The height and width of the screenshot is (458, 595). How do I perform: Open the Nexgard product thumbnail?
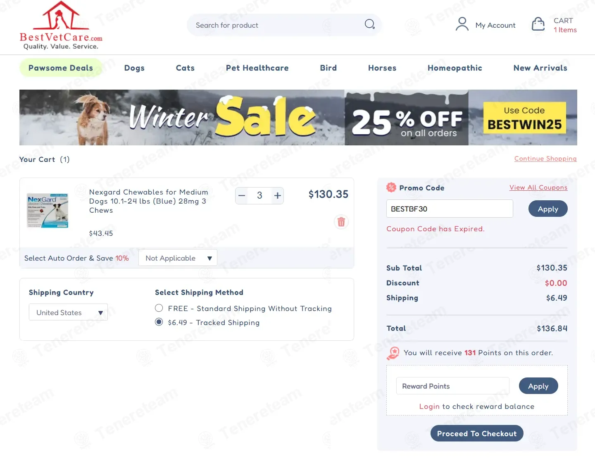click(48, 210)
